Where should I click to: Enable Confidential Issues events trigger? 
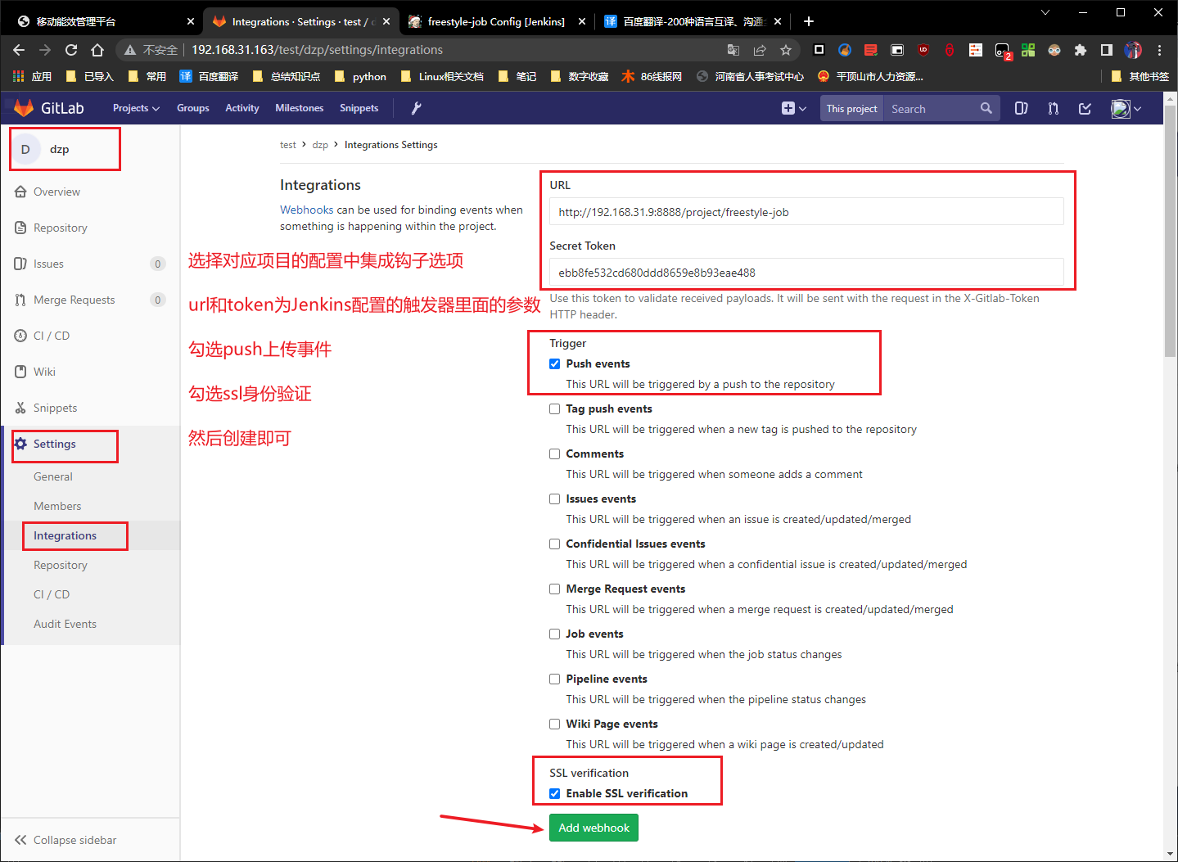[x=555, y=544]
